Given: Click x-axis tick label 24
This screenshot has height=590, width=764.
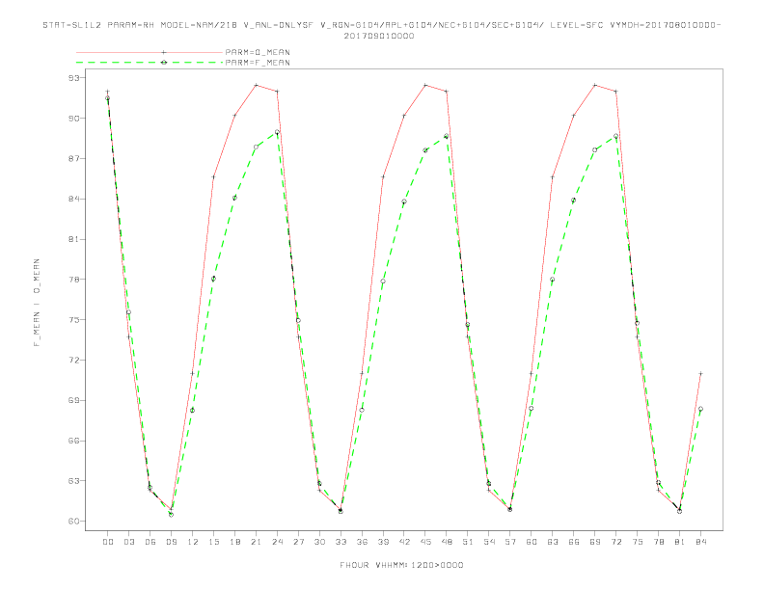Looking at the screenshot, I should 277,542.
